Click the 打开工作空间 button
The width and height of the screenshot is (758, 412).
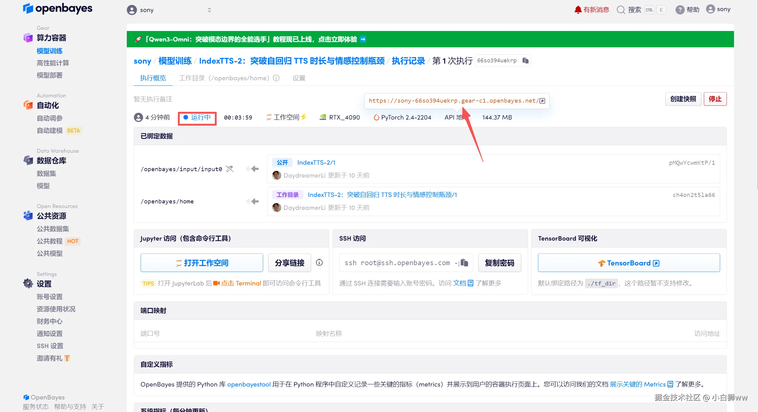point(202,263)
